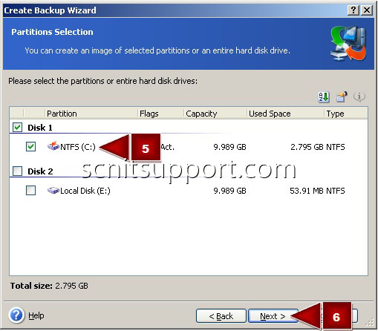This screenshot has width=378, height=331.
Task: Click the blue Help question mark icon
Action: pyautogui.click(x=16, y=315)
